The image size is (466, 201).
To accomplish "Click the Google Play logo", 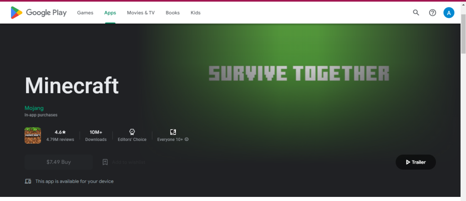I will pyautogui.click(x=39, y=12).
